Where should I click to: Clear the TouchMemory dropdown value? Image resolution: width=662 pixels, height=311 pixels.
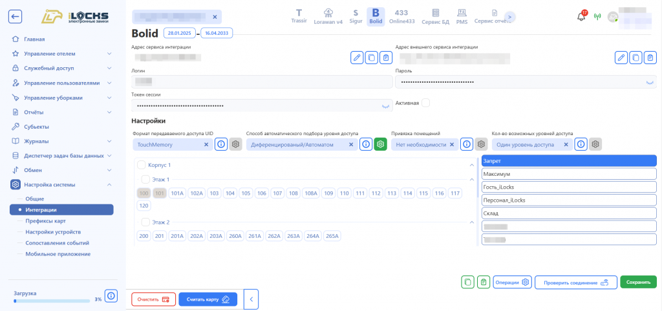pos(206,144)
